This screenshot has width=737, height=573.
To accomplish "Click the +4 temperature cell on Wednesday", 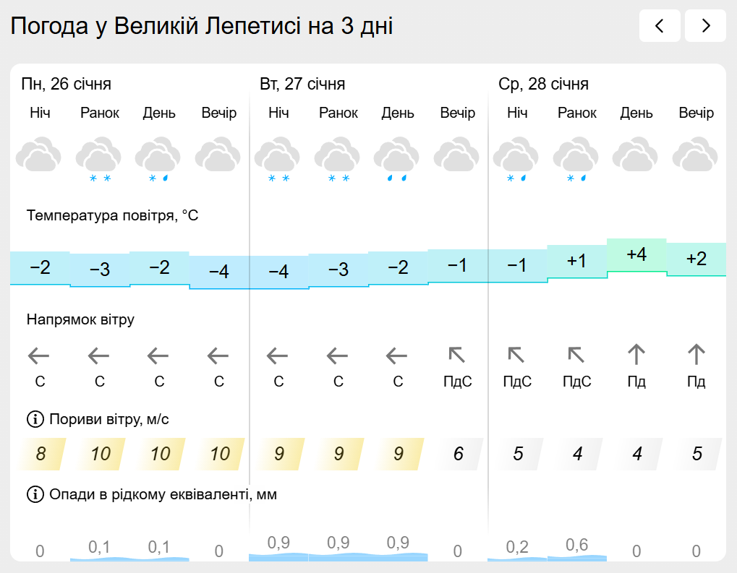I will 636,255.
